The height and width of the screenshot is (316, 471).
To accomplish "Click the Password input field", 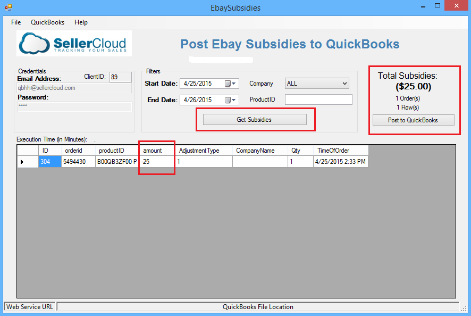I will coord(74,107).
